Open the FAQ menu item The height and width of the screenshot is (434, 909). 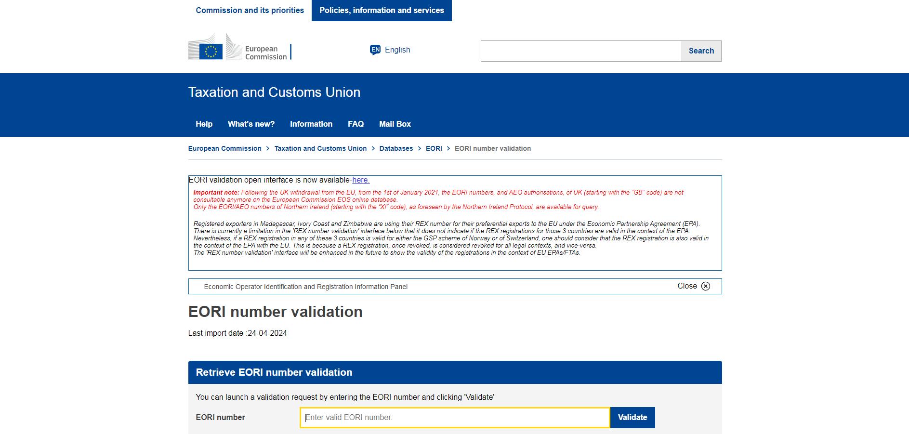pyautogui.click(x=356, y=124)
